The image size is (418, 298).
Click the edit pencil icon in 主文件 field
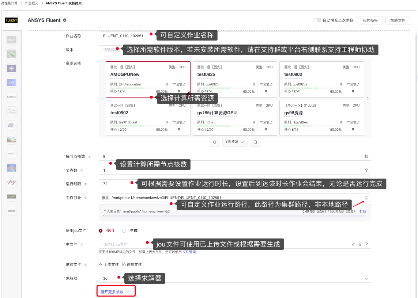tap(353, 244)
